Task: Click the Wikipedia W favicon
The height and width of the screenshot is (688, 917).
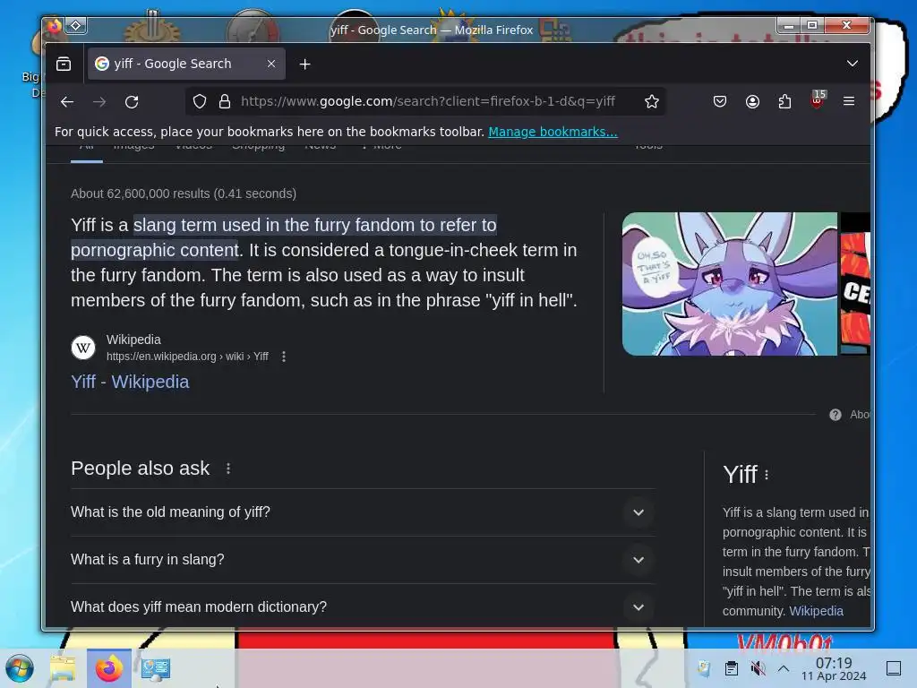Action: pyautogui.click(x=83, y=348)
